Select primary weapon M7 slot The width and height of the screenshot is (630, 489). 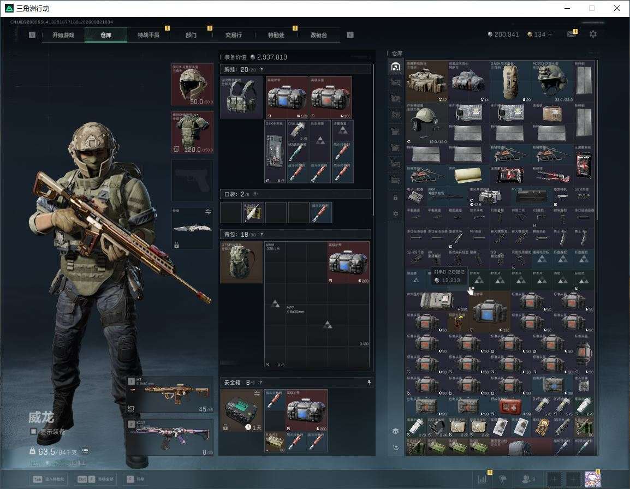coord(170,395)
